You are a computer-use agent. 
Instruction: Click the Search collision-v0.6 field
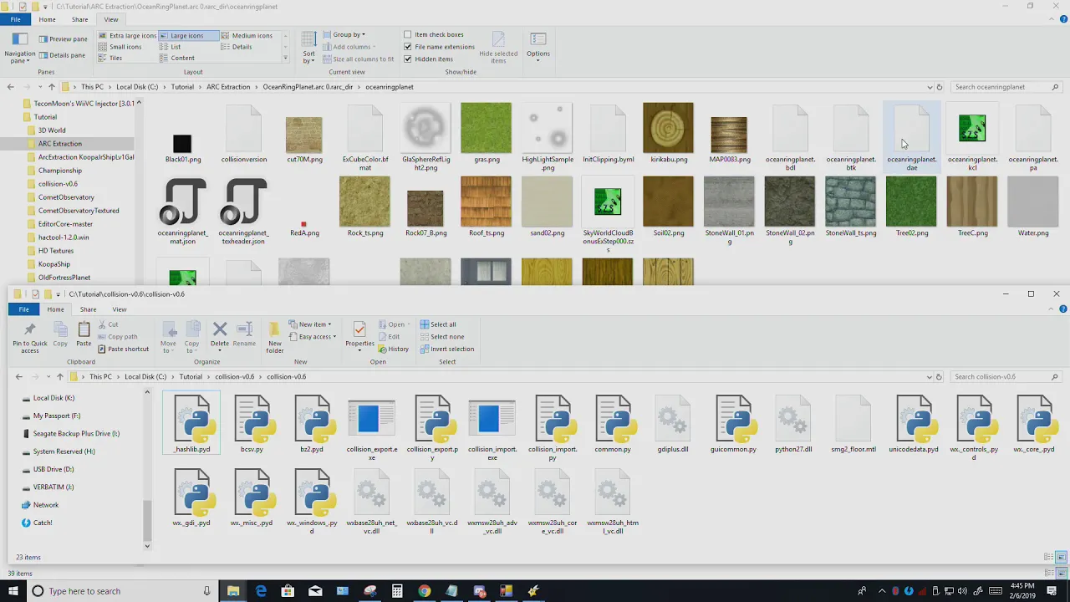1006,377
